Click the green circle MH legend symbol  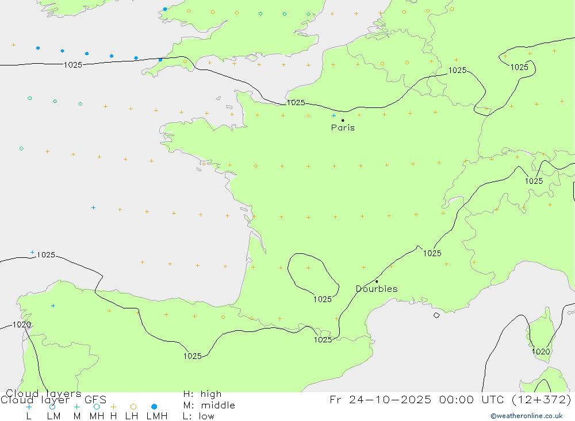click(97, 407)
